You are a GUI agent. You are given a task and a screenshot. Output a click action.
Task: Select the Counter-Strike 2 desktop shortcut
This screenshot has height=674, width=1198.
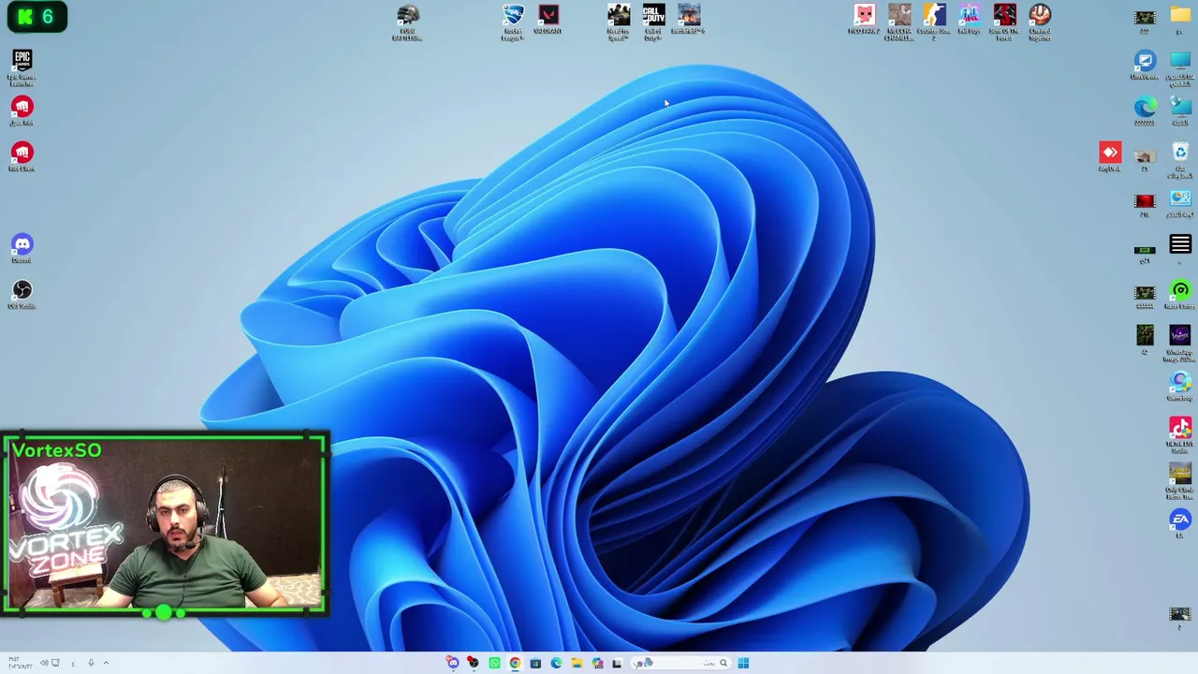934,22
